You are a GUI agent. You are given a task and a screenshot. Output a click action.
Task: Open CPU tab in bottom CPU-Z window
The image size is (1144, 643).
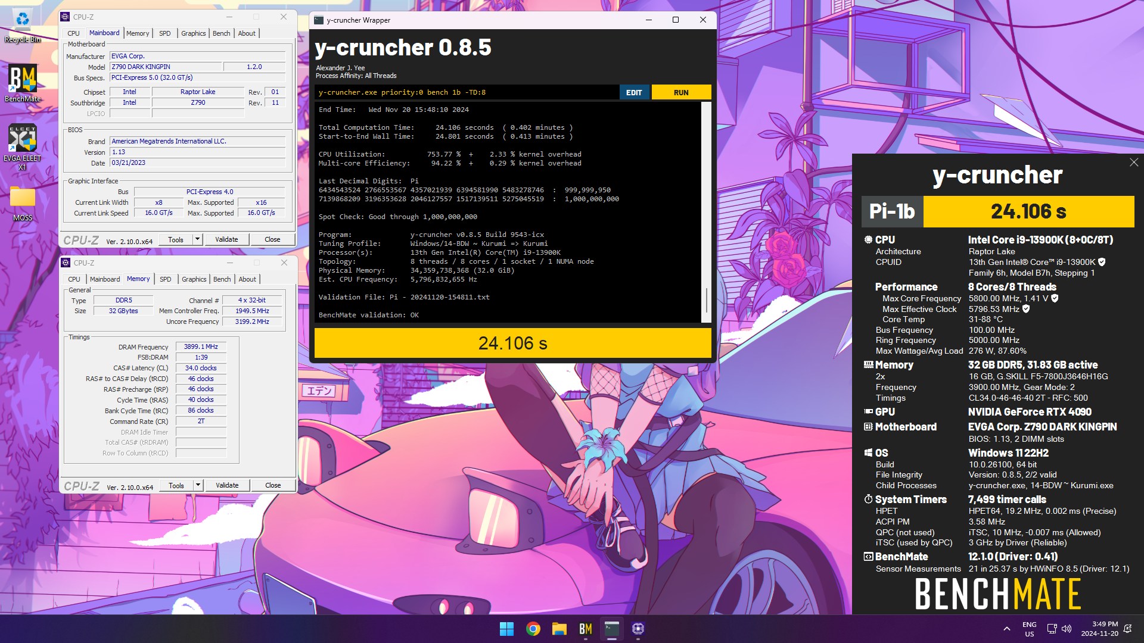(74, 279)
